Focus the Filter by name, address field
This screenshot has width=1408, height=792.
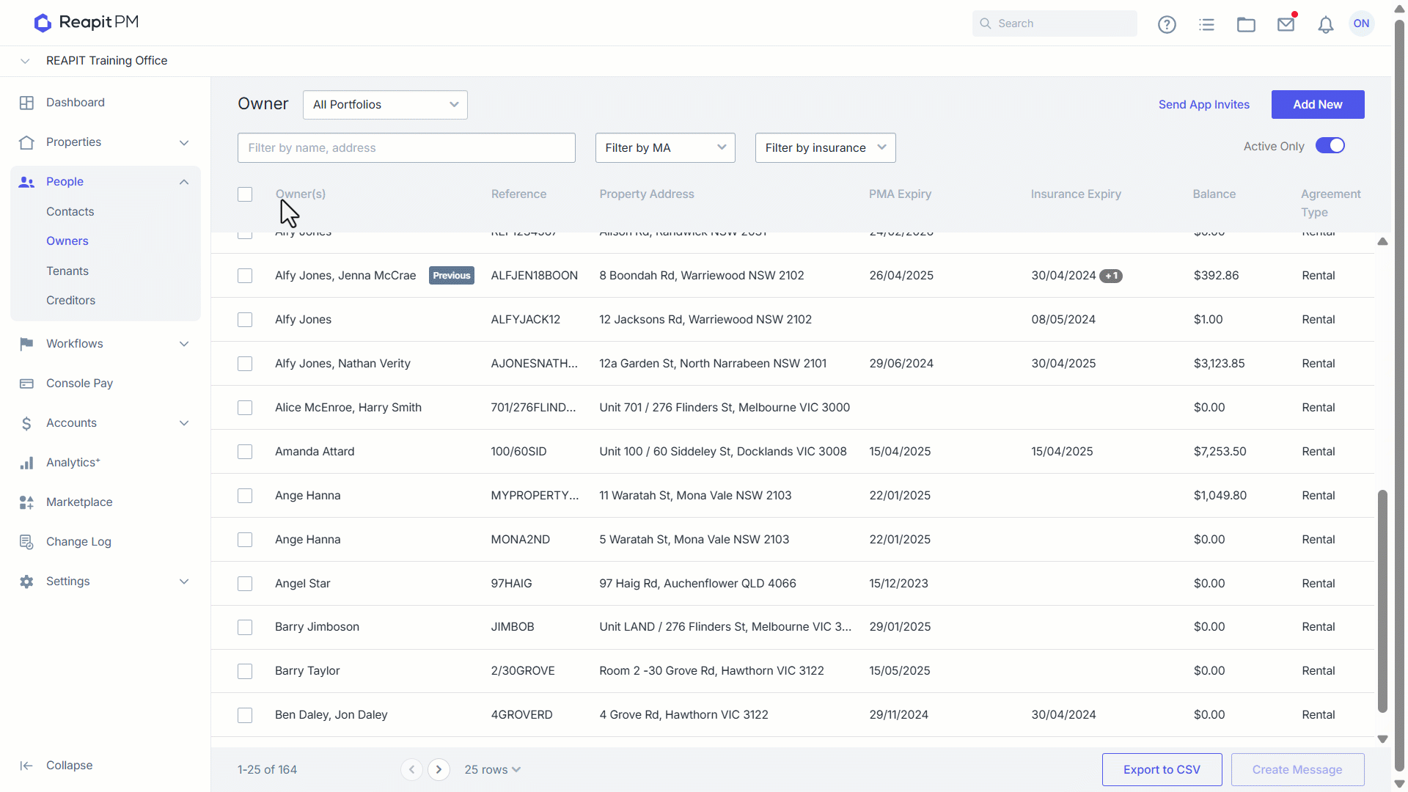[x=406, y=148]
